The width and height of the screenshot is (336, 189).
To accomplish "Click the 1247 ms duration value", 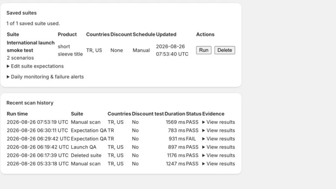I will (x=176, y=164).
